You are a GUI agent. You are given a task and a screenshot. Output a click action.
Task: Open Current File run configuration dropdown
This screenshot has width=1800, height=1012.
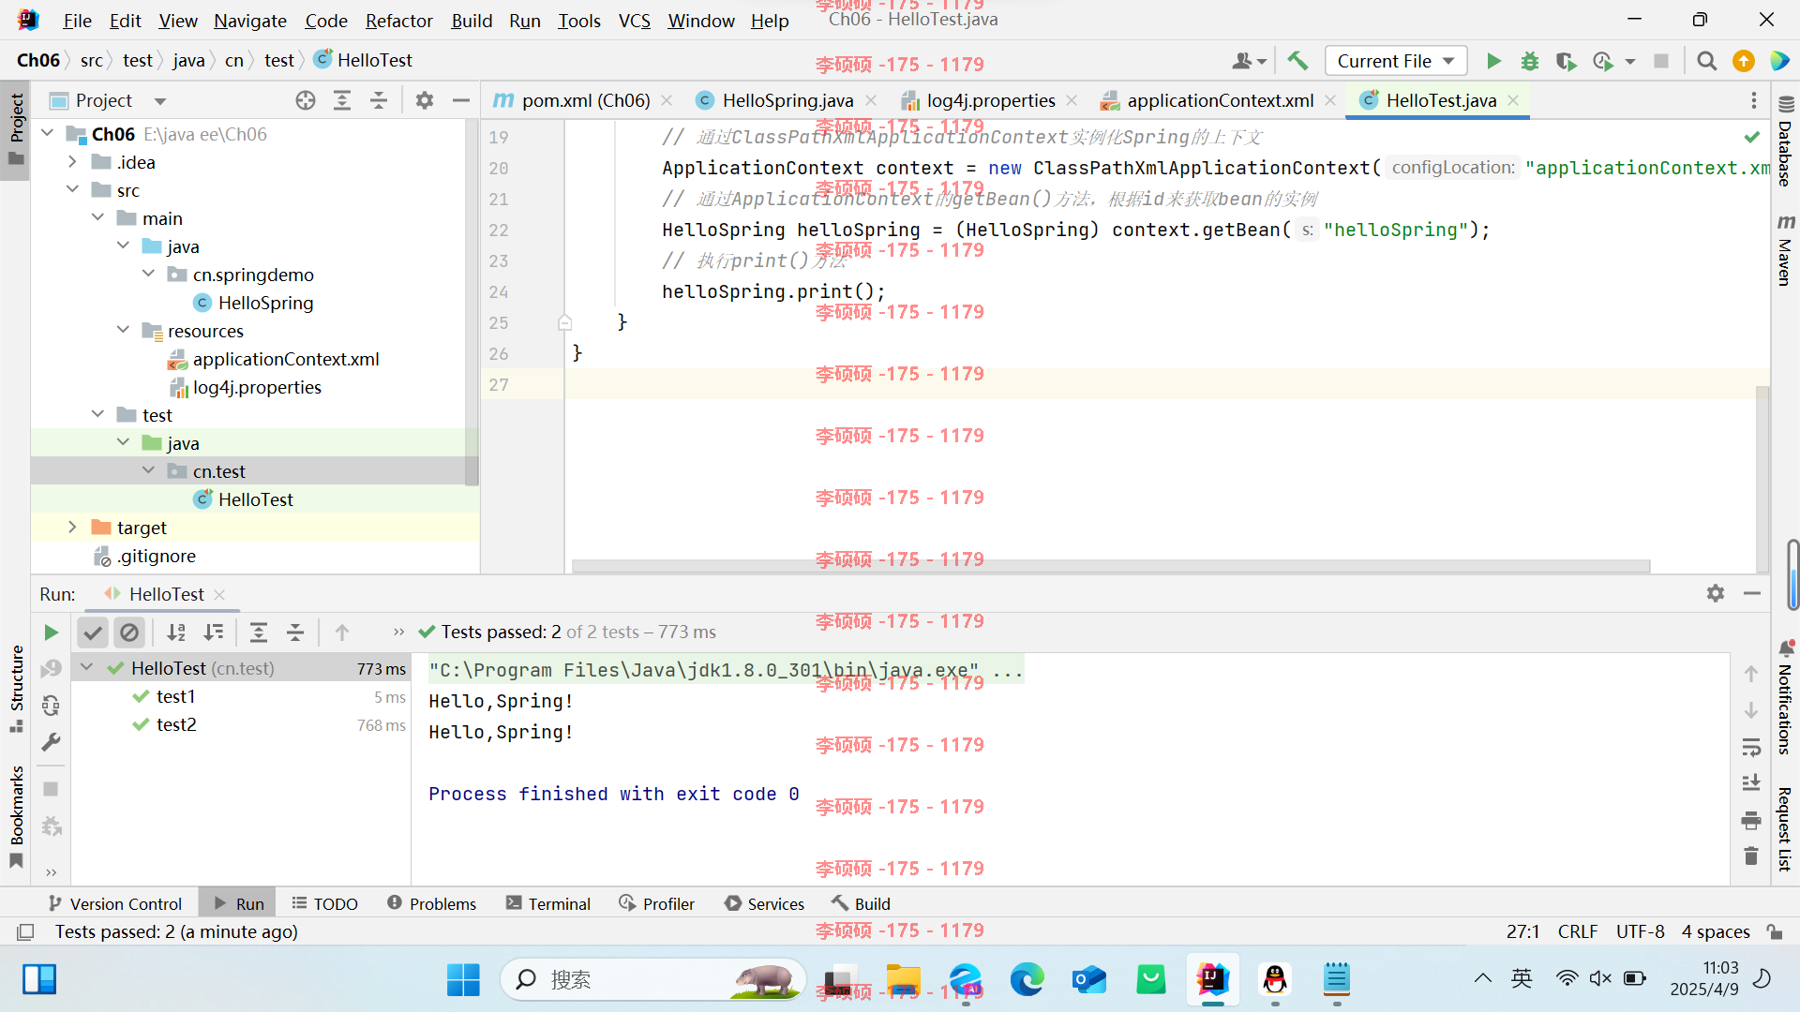pyautogui.click(x=1396, y=61)
